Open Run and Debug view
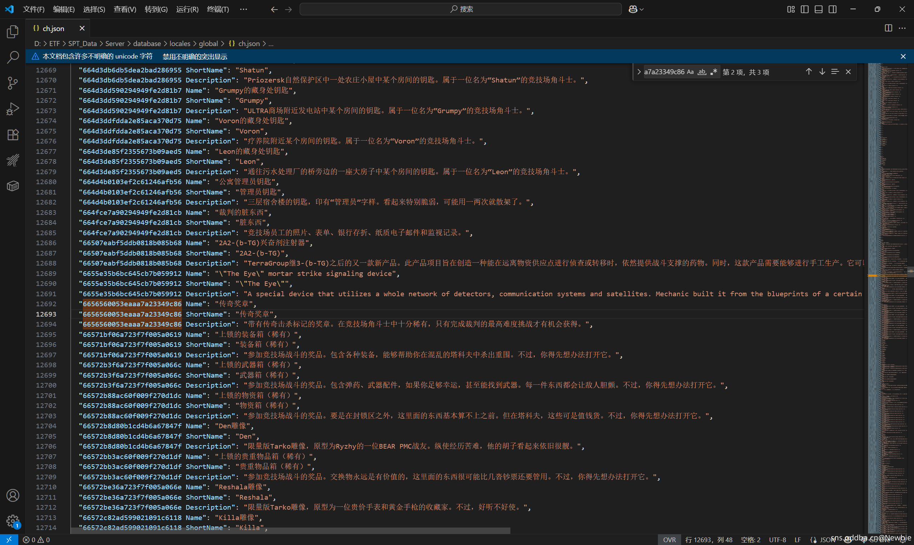Screen dimensions: 914x545 pos(13,109)
